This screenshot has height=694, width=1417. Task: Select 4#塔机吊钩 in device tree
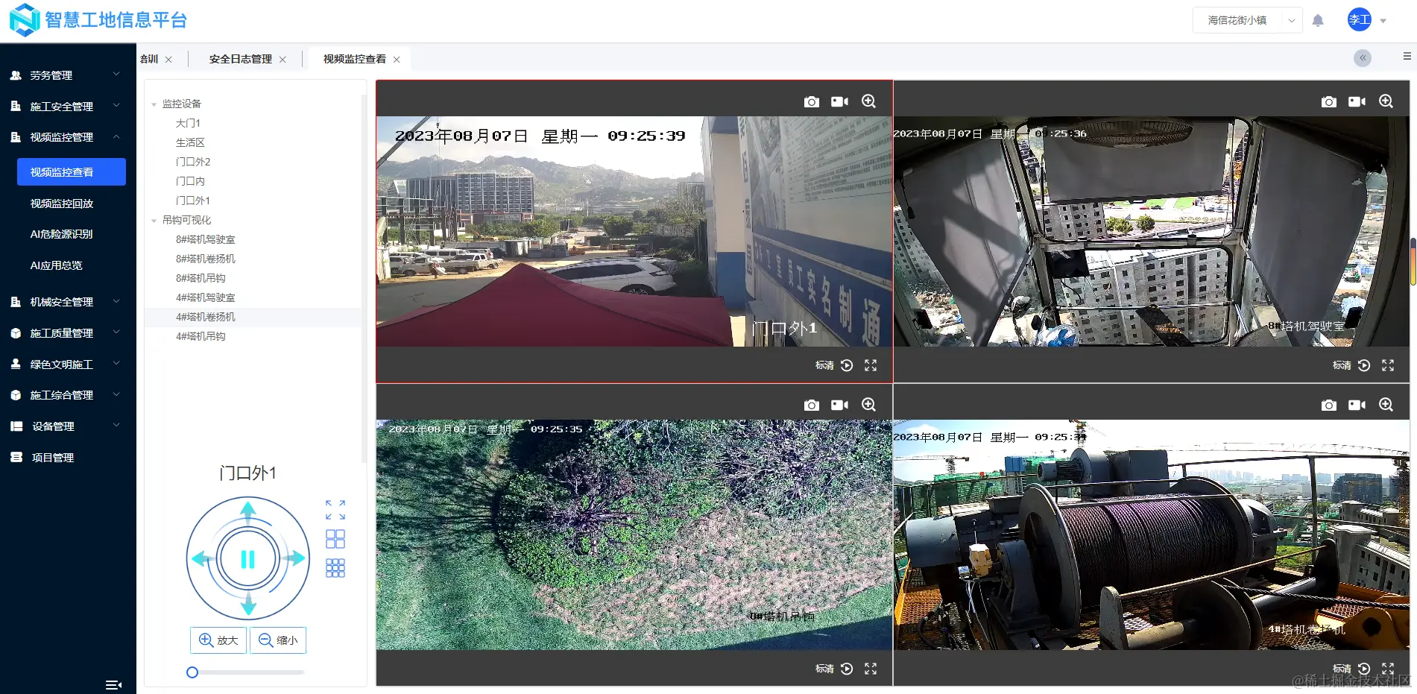click(201, 336)
